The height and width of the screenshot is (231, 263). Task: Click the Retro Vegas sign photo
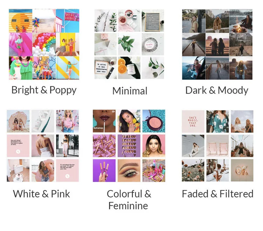pyautogui.click(x=67, y=21)
